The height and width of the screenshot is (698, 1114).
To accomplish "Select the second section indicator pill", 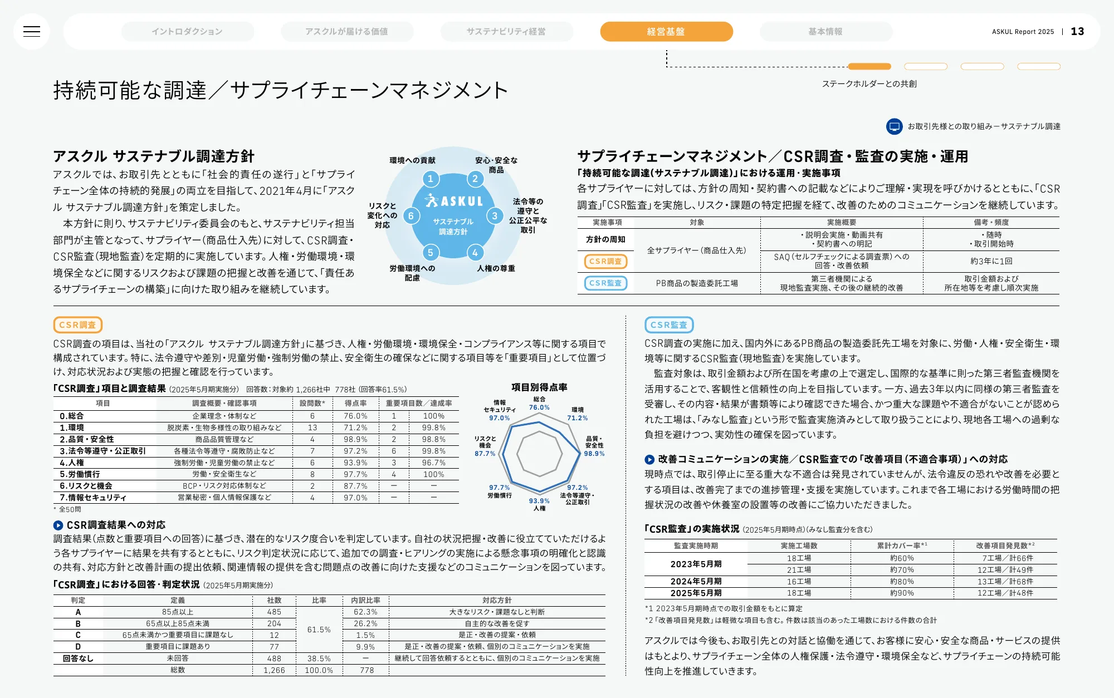I will (x=926, y=66).
